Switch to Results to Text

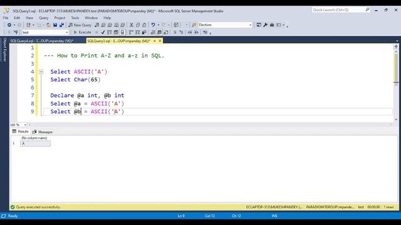tap(153, 32)
